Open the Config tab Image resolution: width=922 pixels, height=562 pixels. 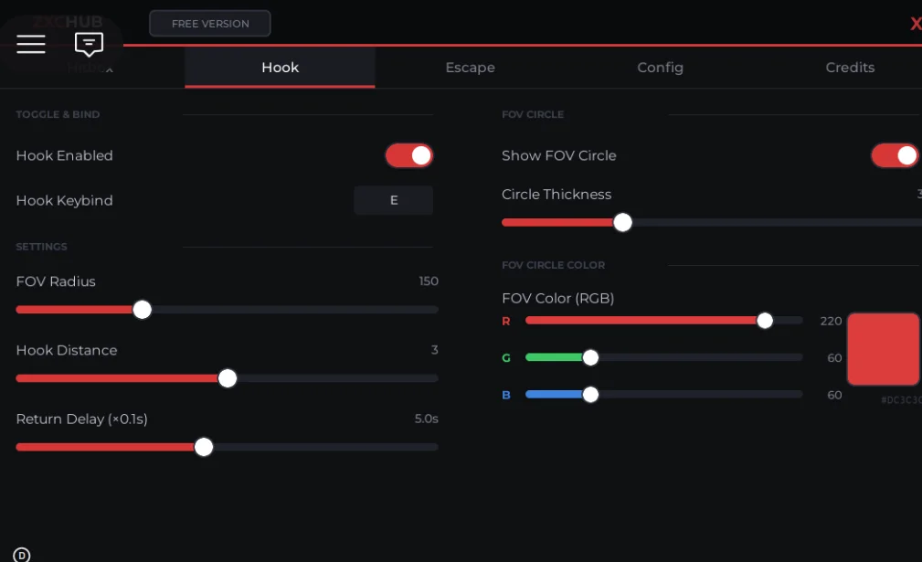661,68
